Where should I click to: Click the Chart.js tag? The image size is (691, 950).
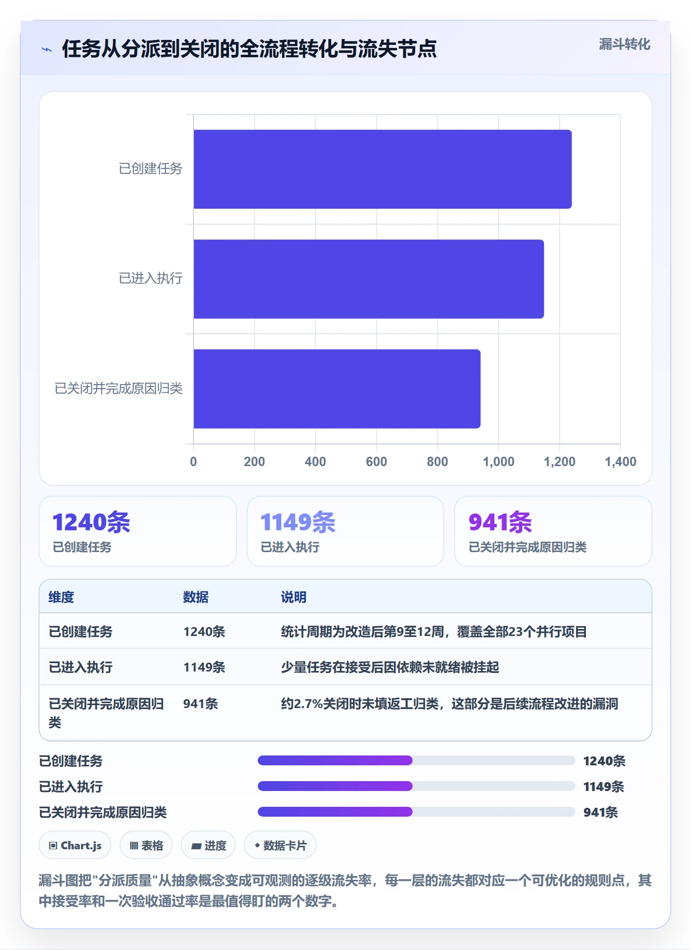pyautogui.click(x=75, y=845)
